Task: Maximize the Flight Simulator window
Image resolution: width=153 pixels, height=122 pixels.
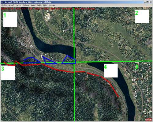Action: click(148, 2)
